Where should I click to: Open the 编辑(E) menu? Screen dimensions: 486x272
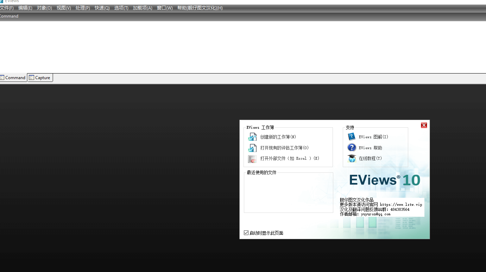click(x=25, y=8)
